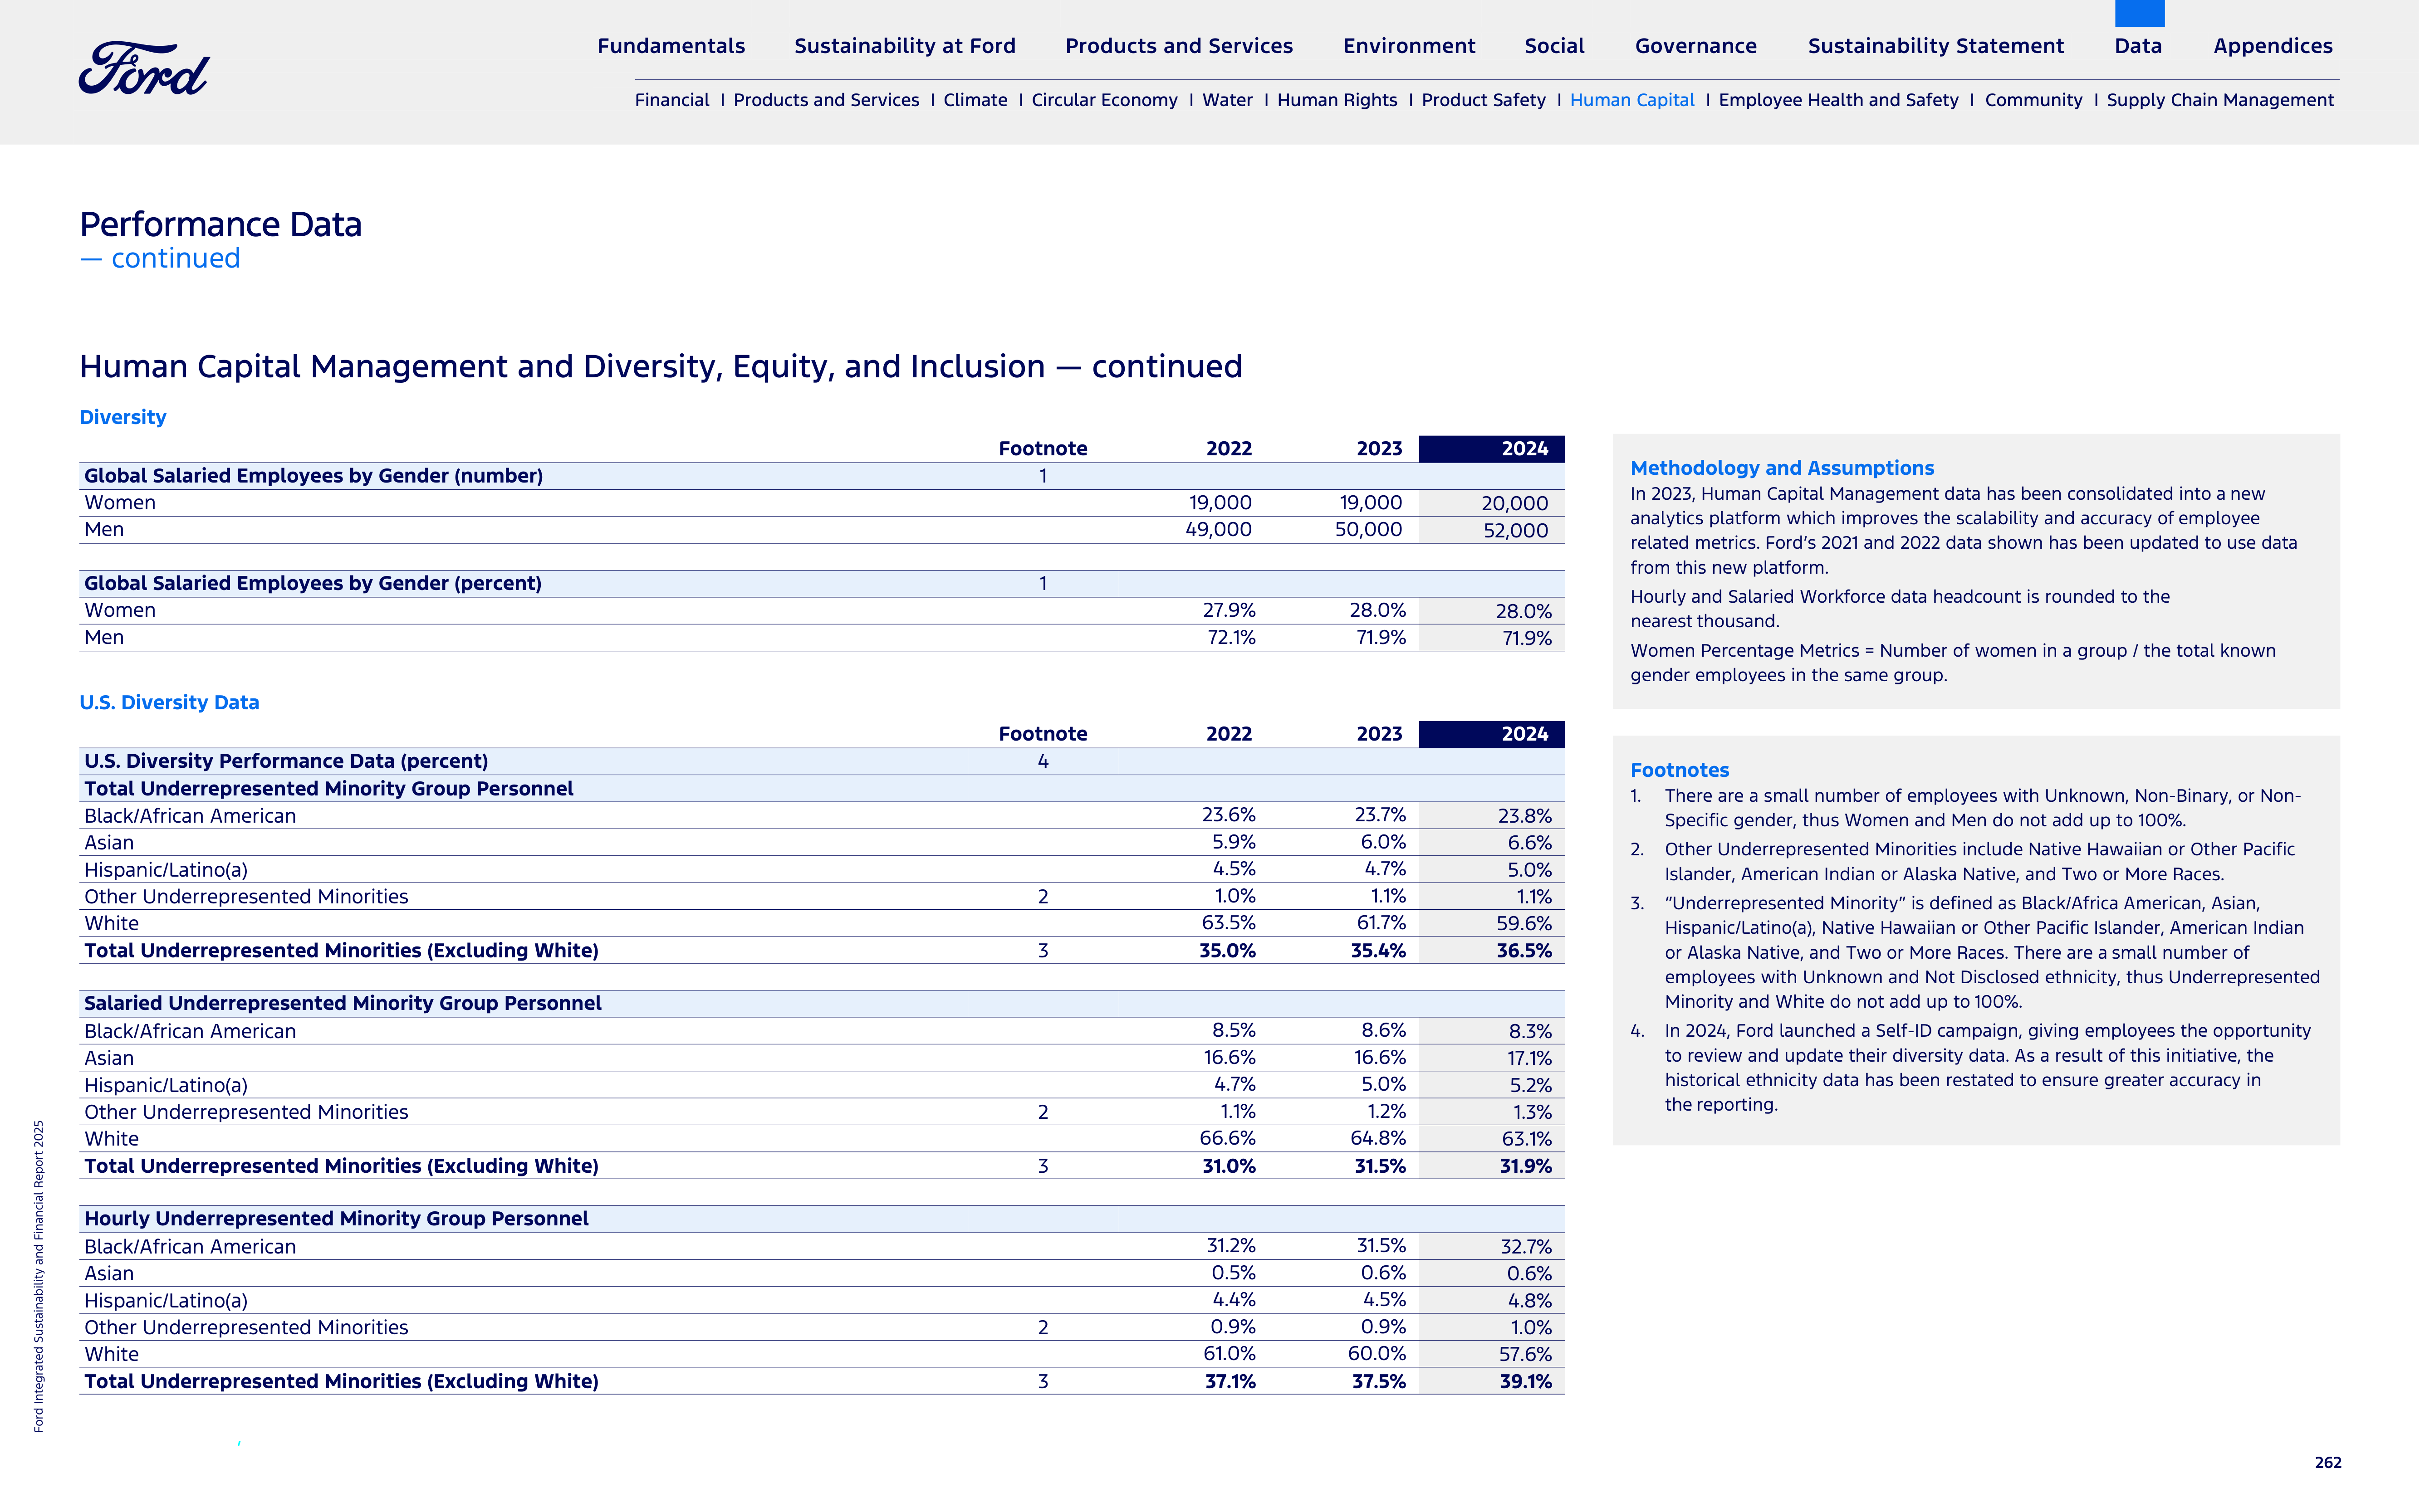Open the Environment section
Viewport: 2420px width, 1512px height.
(1409, 46)
